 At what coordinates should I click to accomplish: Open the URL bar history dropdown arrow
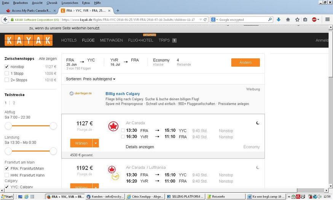click(201, 19)
